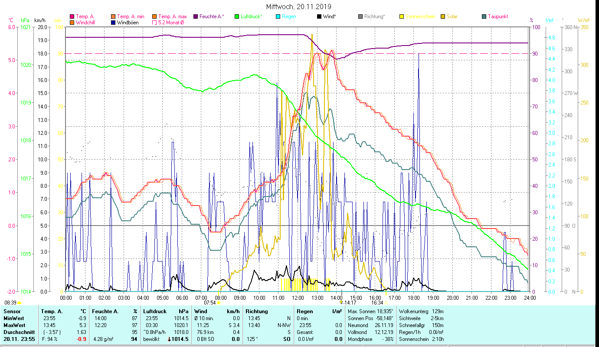Click the orange Windchill legend square
This screenshot has width=599, height=347.
[72, 22]
